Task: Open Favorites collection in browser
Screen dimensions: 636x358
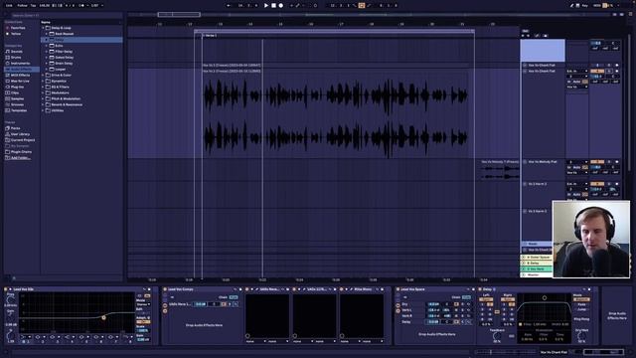Action: coord(18,28)
